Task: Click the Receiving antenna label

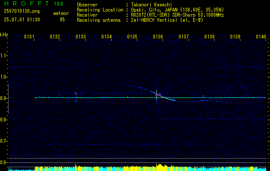Action: pos(99,20)
